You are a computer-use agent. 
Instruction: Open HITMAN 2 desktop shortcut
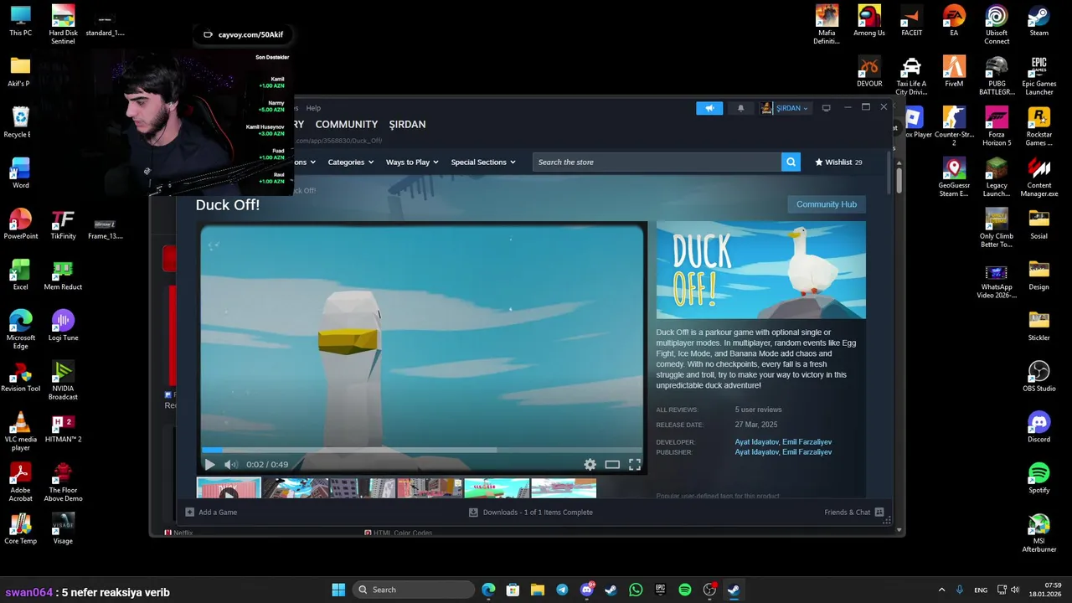[x=63, y=428]
